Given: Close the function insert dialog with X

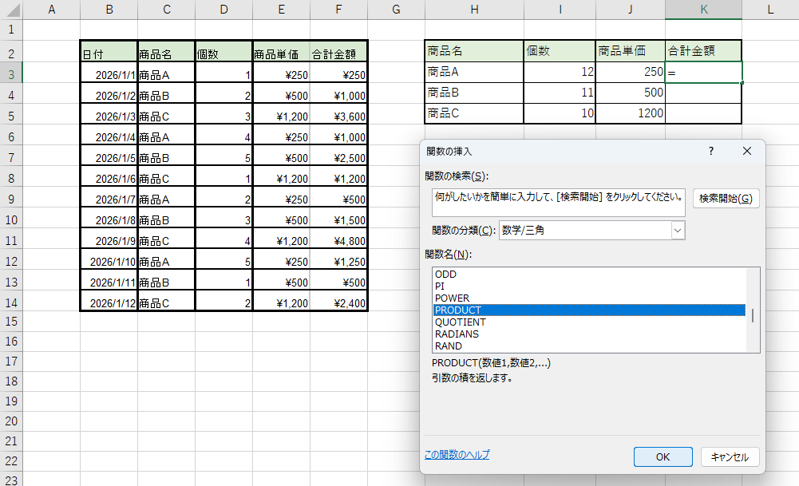Looking at the screenshot, I should (x=746, y=151).
